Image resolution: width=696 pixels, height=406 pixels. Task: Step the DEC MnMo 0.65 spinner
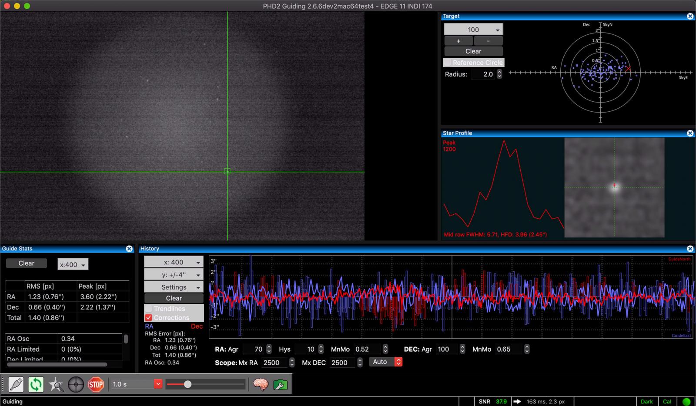[x=527, y=349]
